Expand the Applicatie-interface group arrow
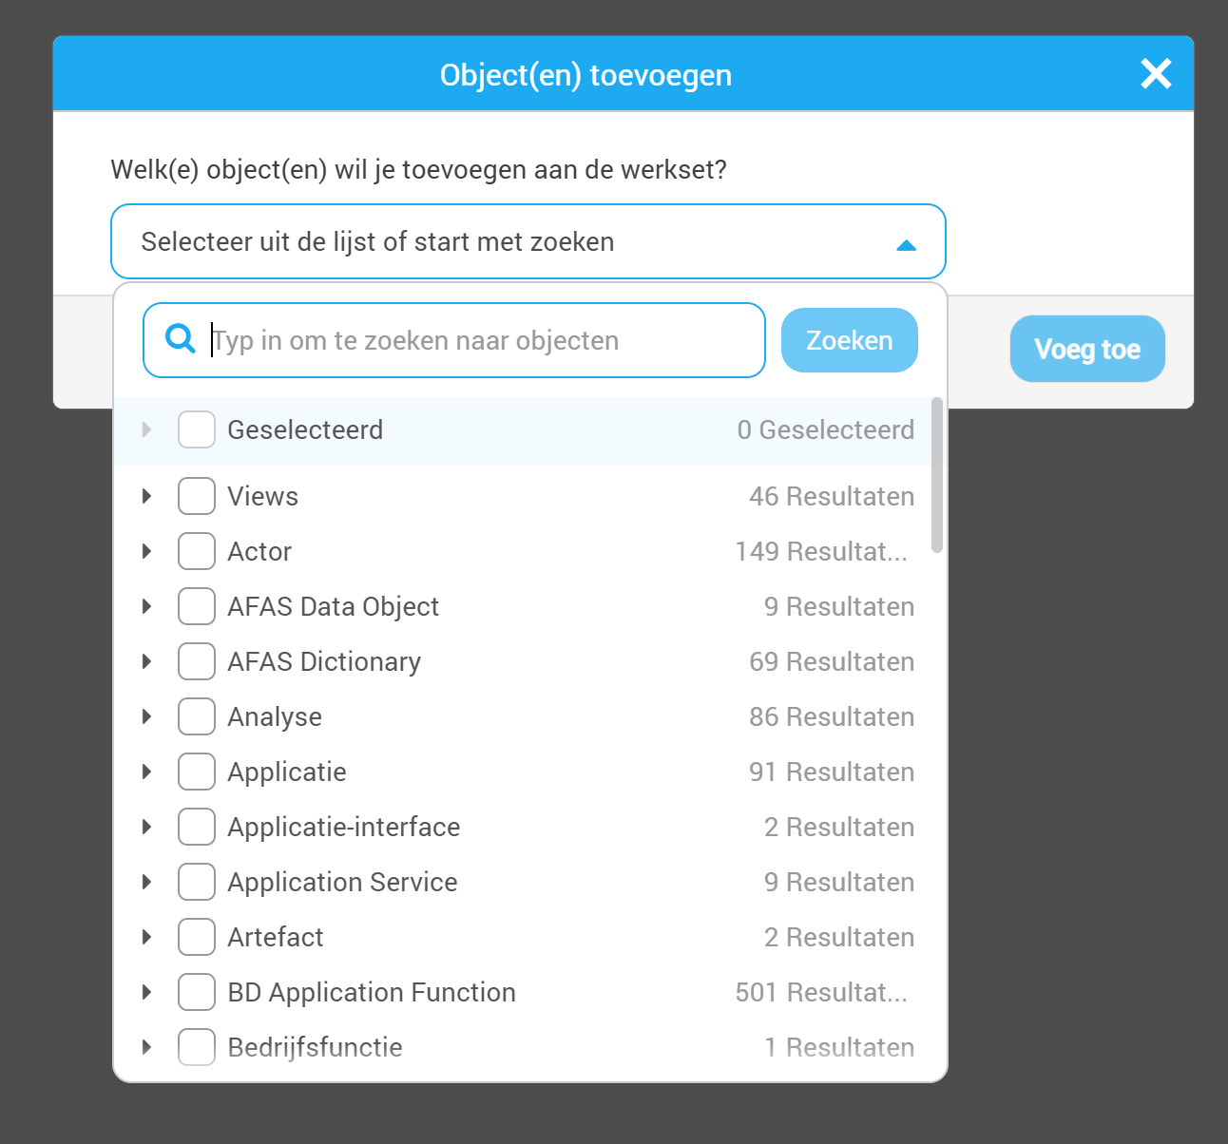This screenshot has width=1228, height=1144. [146, 827]
